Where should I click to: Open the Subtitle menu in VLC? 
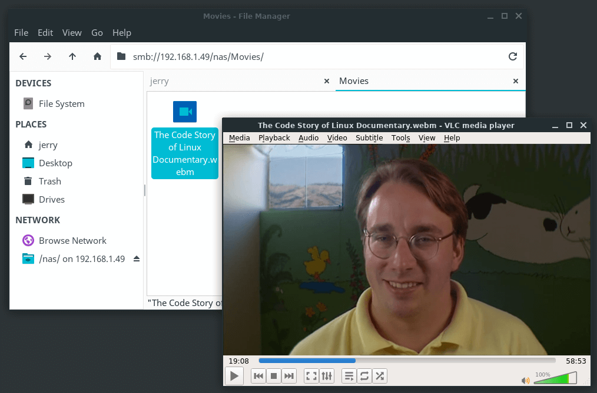(369, 138)
